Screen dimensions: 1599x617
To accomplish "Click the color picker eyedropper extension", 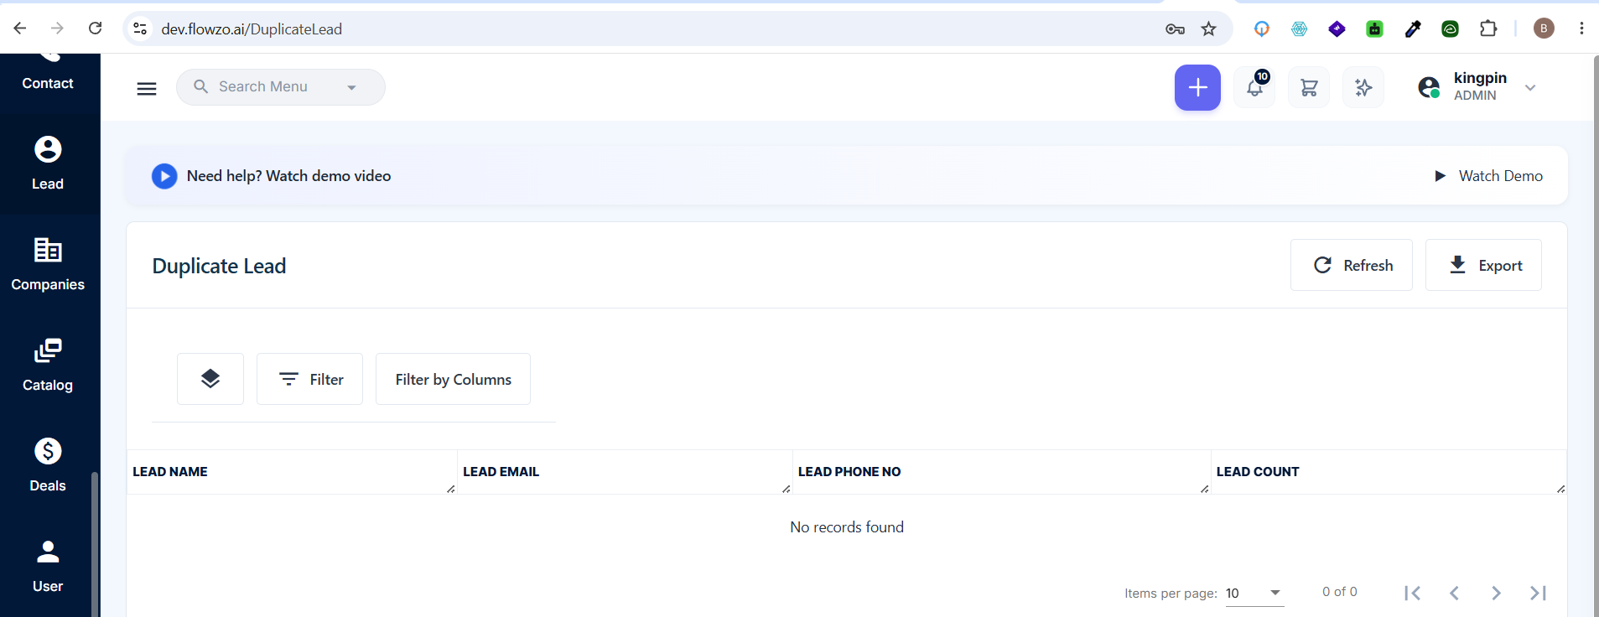I will (1413, 29).
